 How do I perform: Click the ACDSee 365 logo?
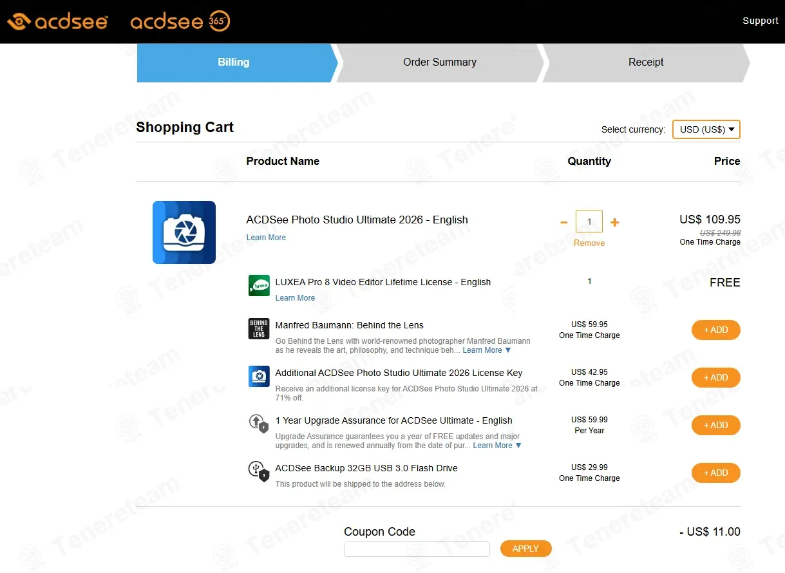[x=180, y=22]
